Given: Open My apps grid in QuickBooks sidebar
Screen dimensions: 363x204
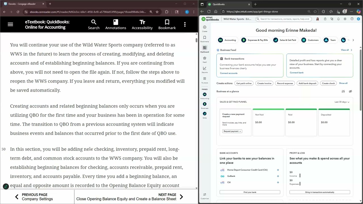Looking at the screenshot, I should [x=204, y=80].
